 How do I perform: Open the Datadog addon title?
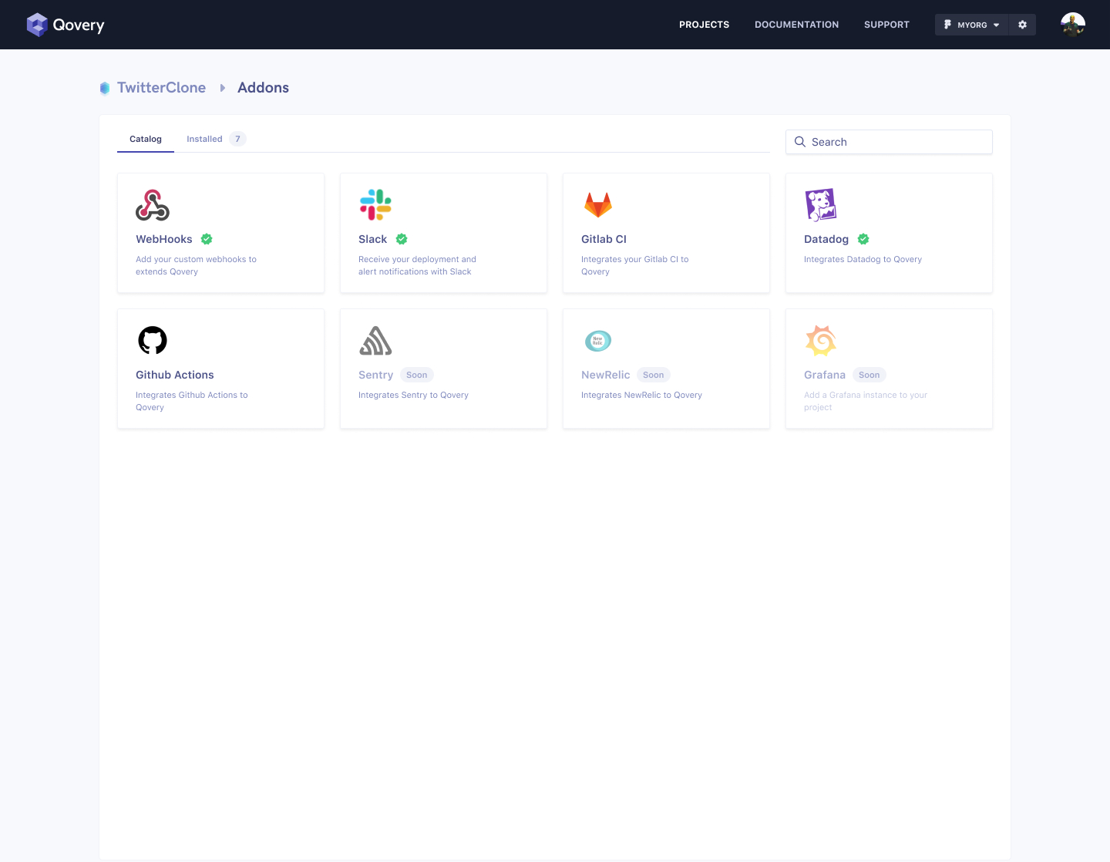pyautogui.click(x=826, y=239)
